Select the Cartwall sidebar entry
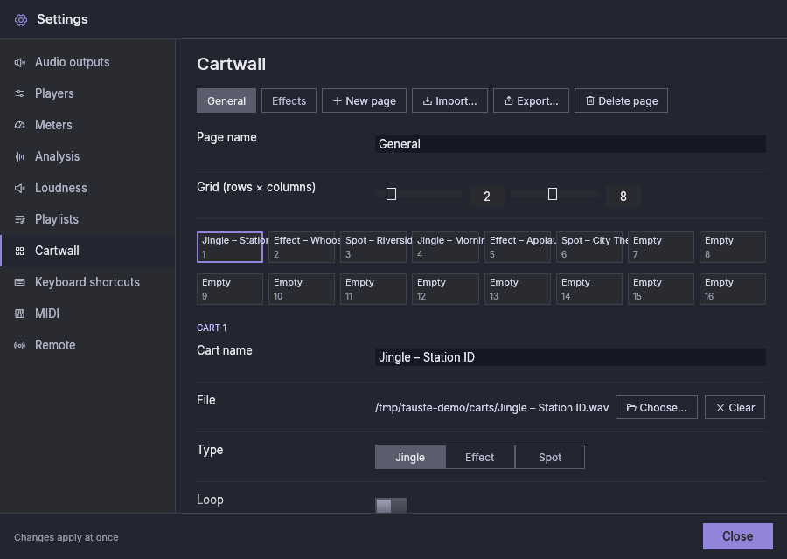This screenshot has width=787, height=559. coord(87,252)
